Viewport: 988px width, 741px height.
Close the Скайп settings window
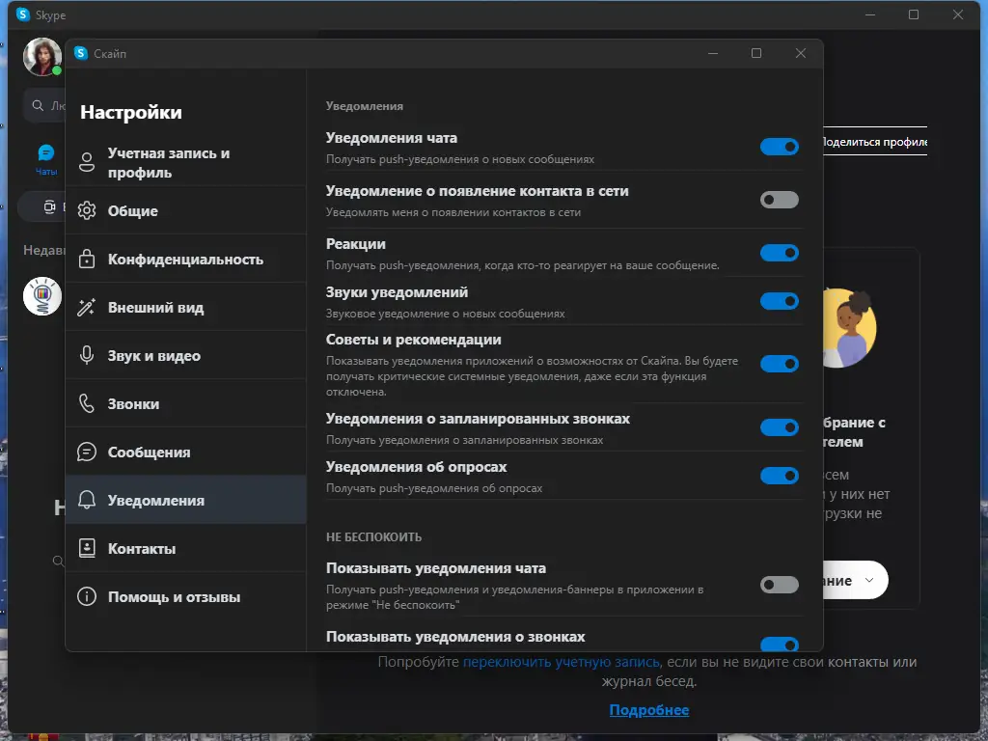pos(800,54)
